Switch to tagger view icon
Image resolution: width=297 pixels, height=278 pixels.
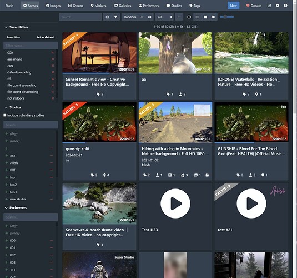[x=213, y=17]
